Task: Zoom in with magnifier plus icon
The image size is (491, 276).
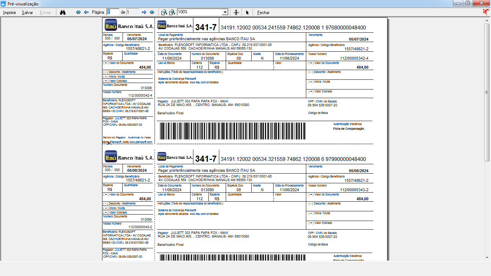Action: (x=172, y=12)
